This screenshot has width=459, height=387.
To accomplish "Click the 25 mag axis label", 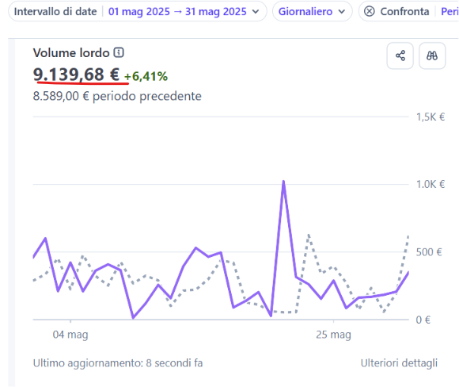I will [333, 335].
